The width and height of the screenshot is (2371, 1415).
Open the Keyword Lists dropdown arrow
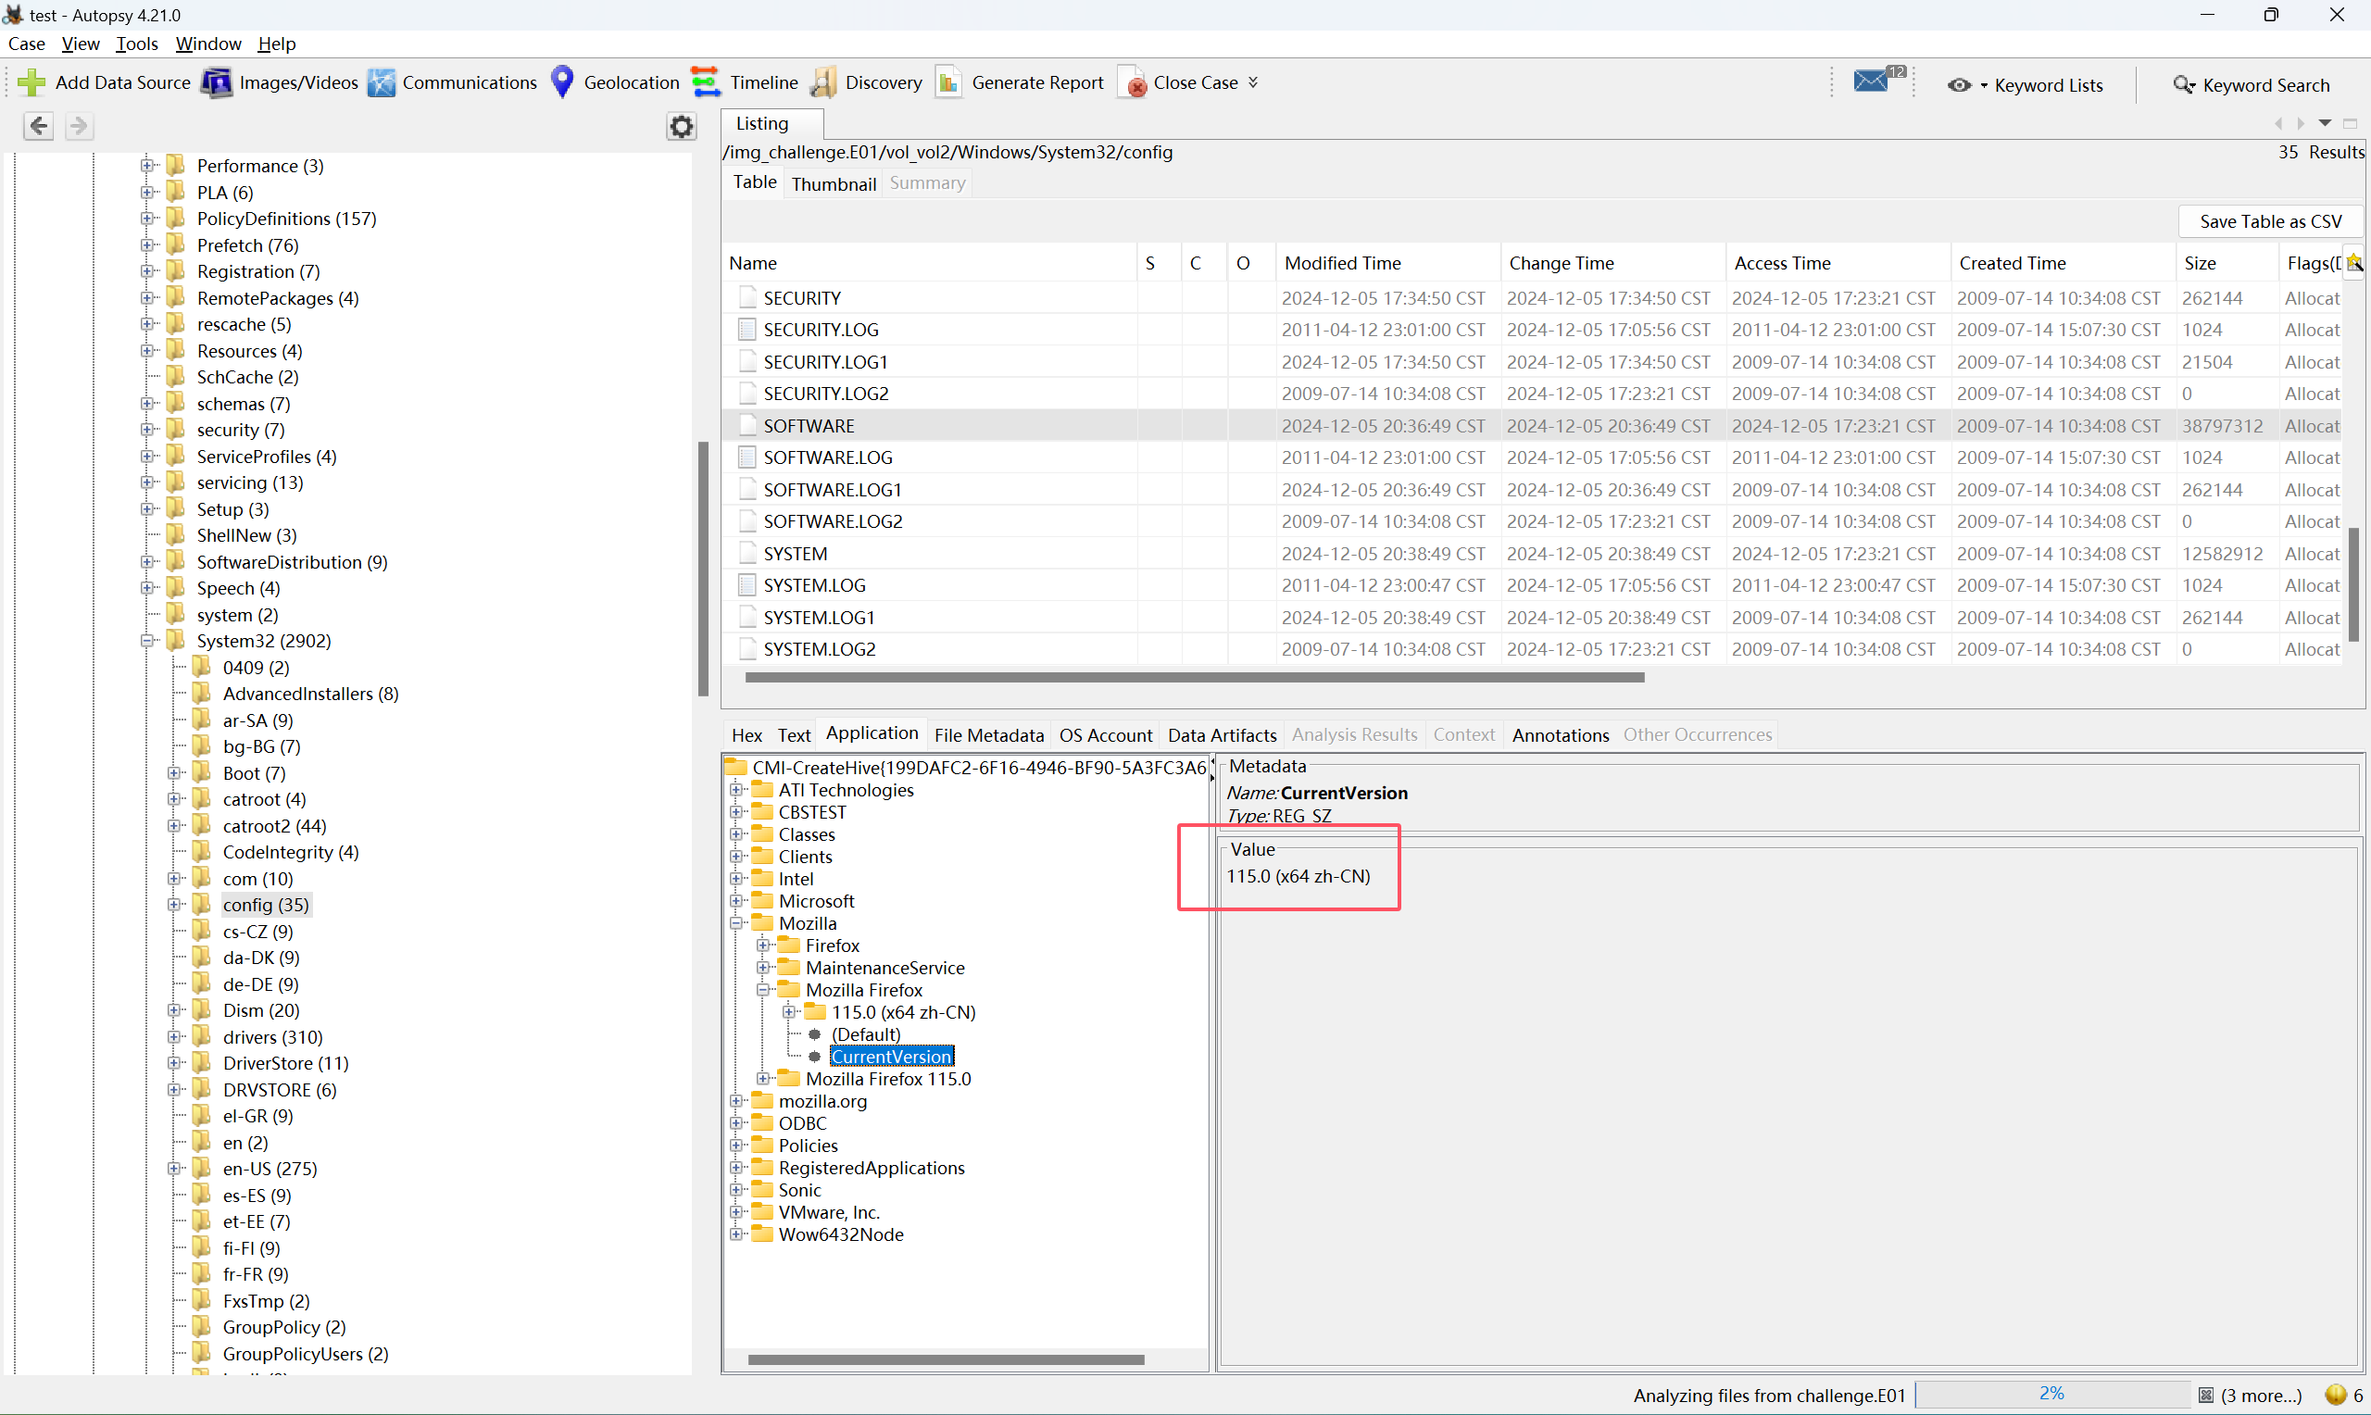(1984, 86)
